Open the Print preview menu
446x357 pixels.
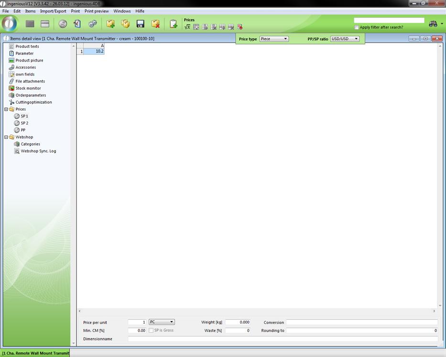pos(97,11)
